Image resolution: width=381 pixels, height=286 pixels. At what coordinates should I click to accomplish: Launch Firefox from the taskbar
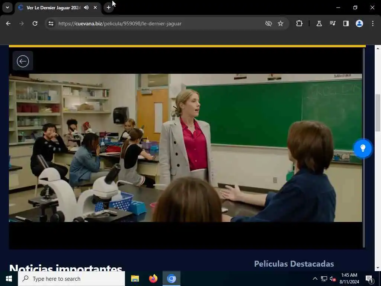(x=153, y=279)
